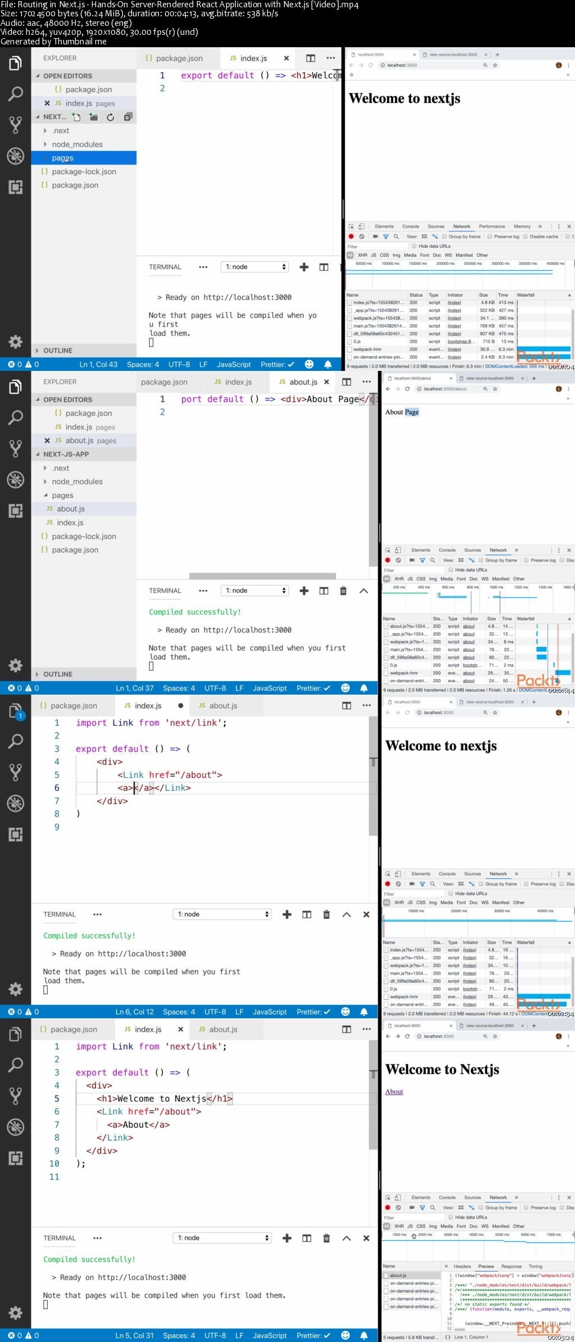575x1342 pixels.
Task: Click network search magnifier in 00:01:44 DevTools
Action: point(432,560)
